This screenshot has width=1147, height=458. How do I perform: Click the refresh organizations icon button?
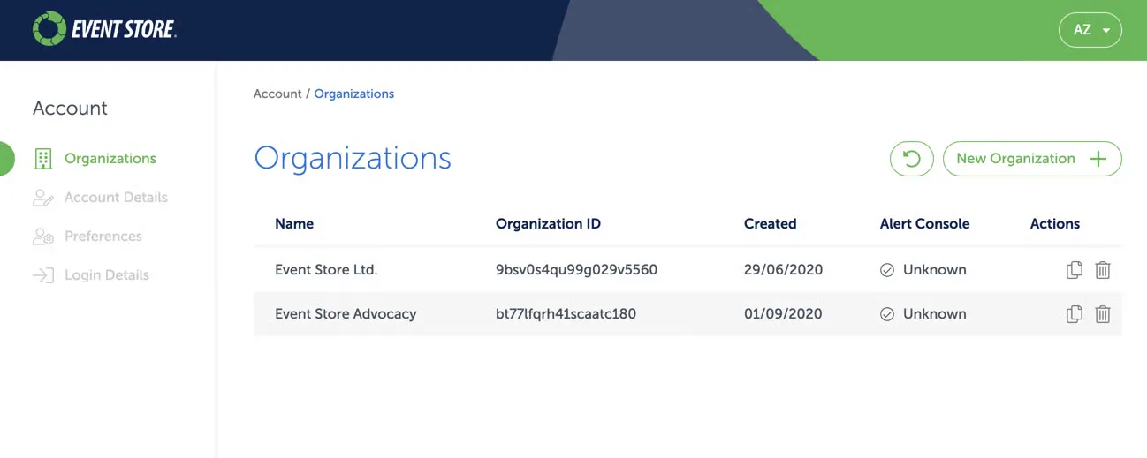[912, 159]
